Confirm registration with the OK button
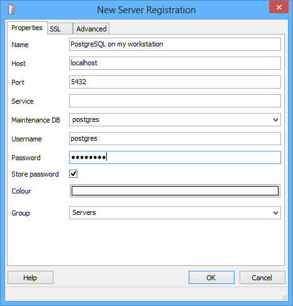Viewport: 293px width, 306px height. click(x=211, y=278)
